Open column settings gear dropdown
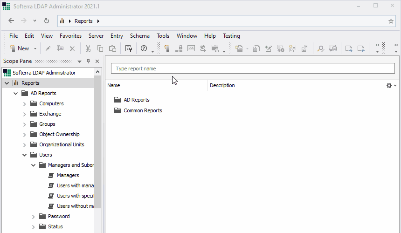Image resolution: width=401 pixels, height=233 pixels. [x=391, y=86]
